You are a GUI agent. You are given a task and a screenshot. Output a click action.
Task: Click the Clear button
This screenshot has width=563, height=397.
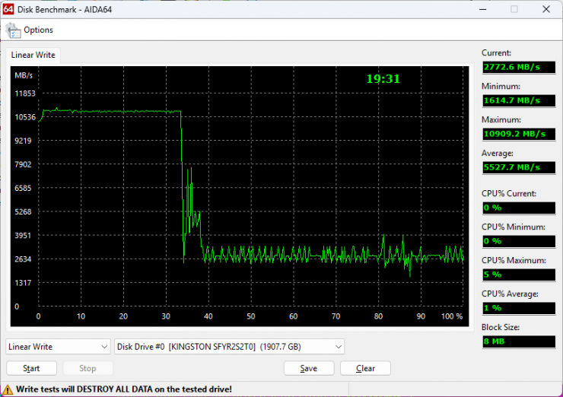(365, 368)
